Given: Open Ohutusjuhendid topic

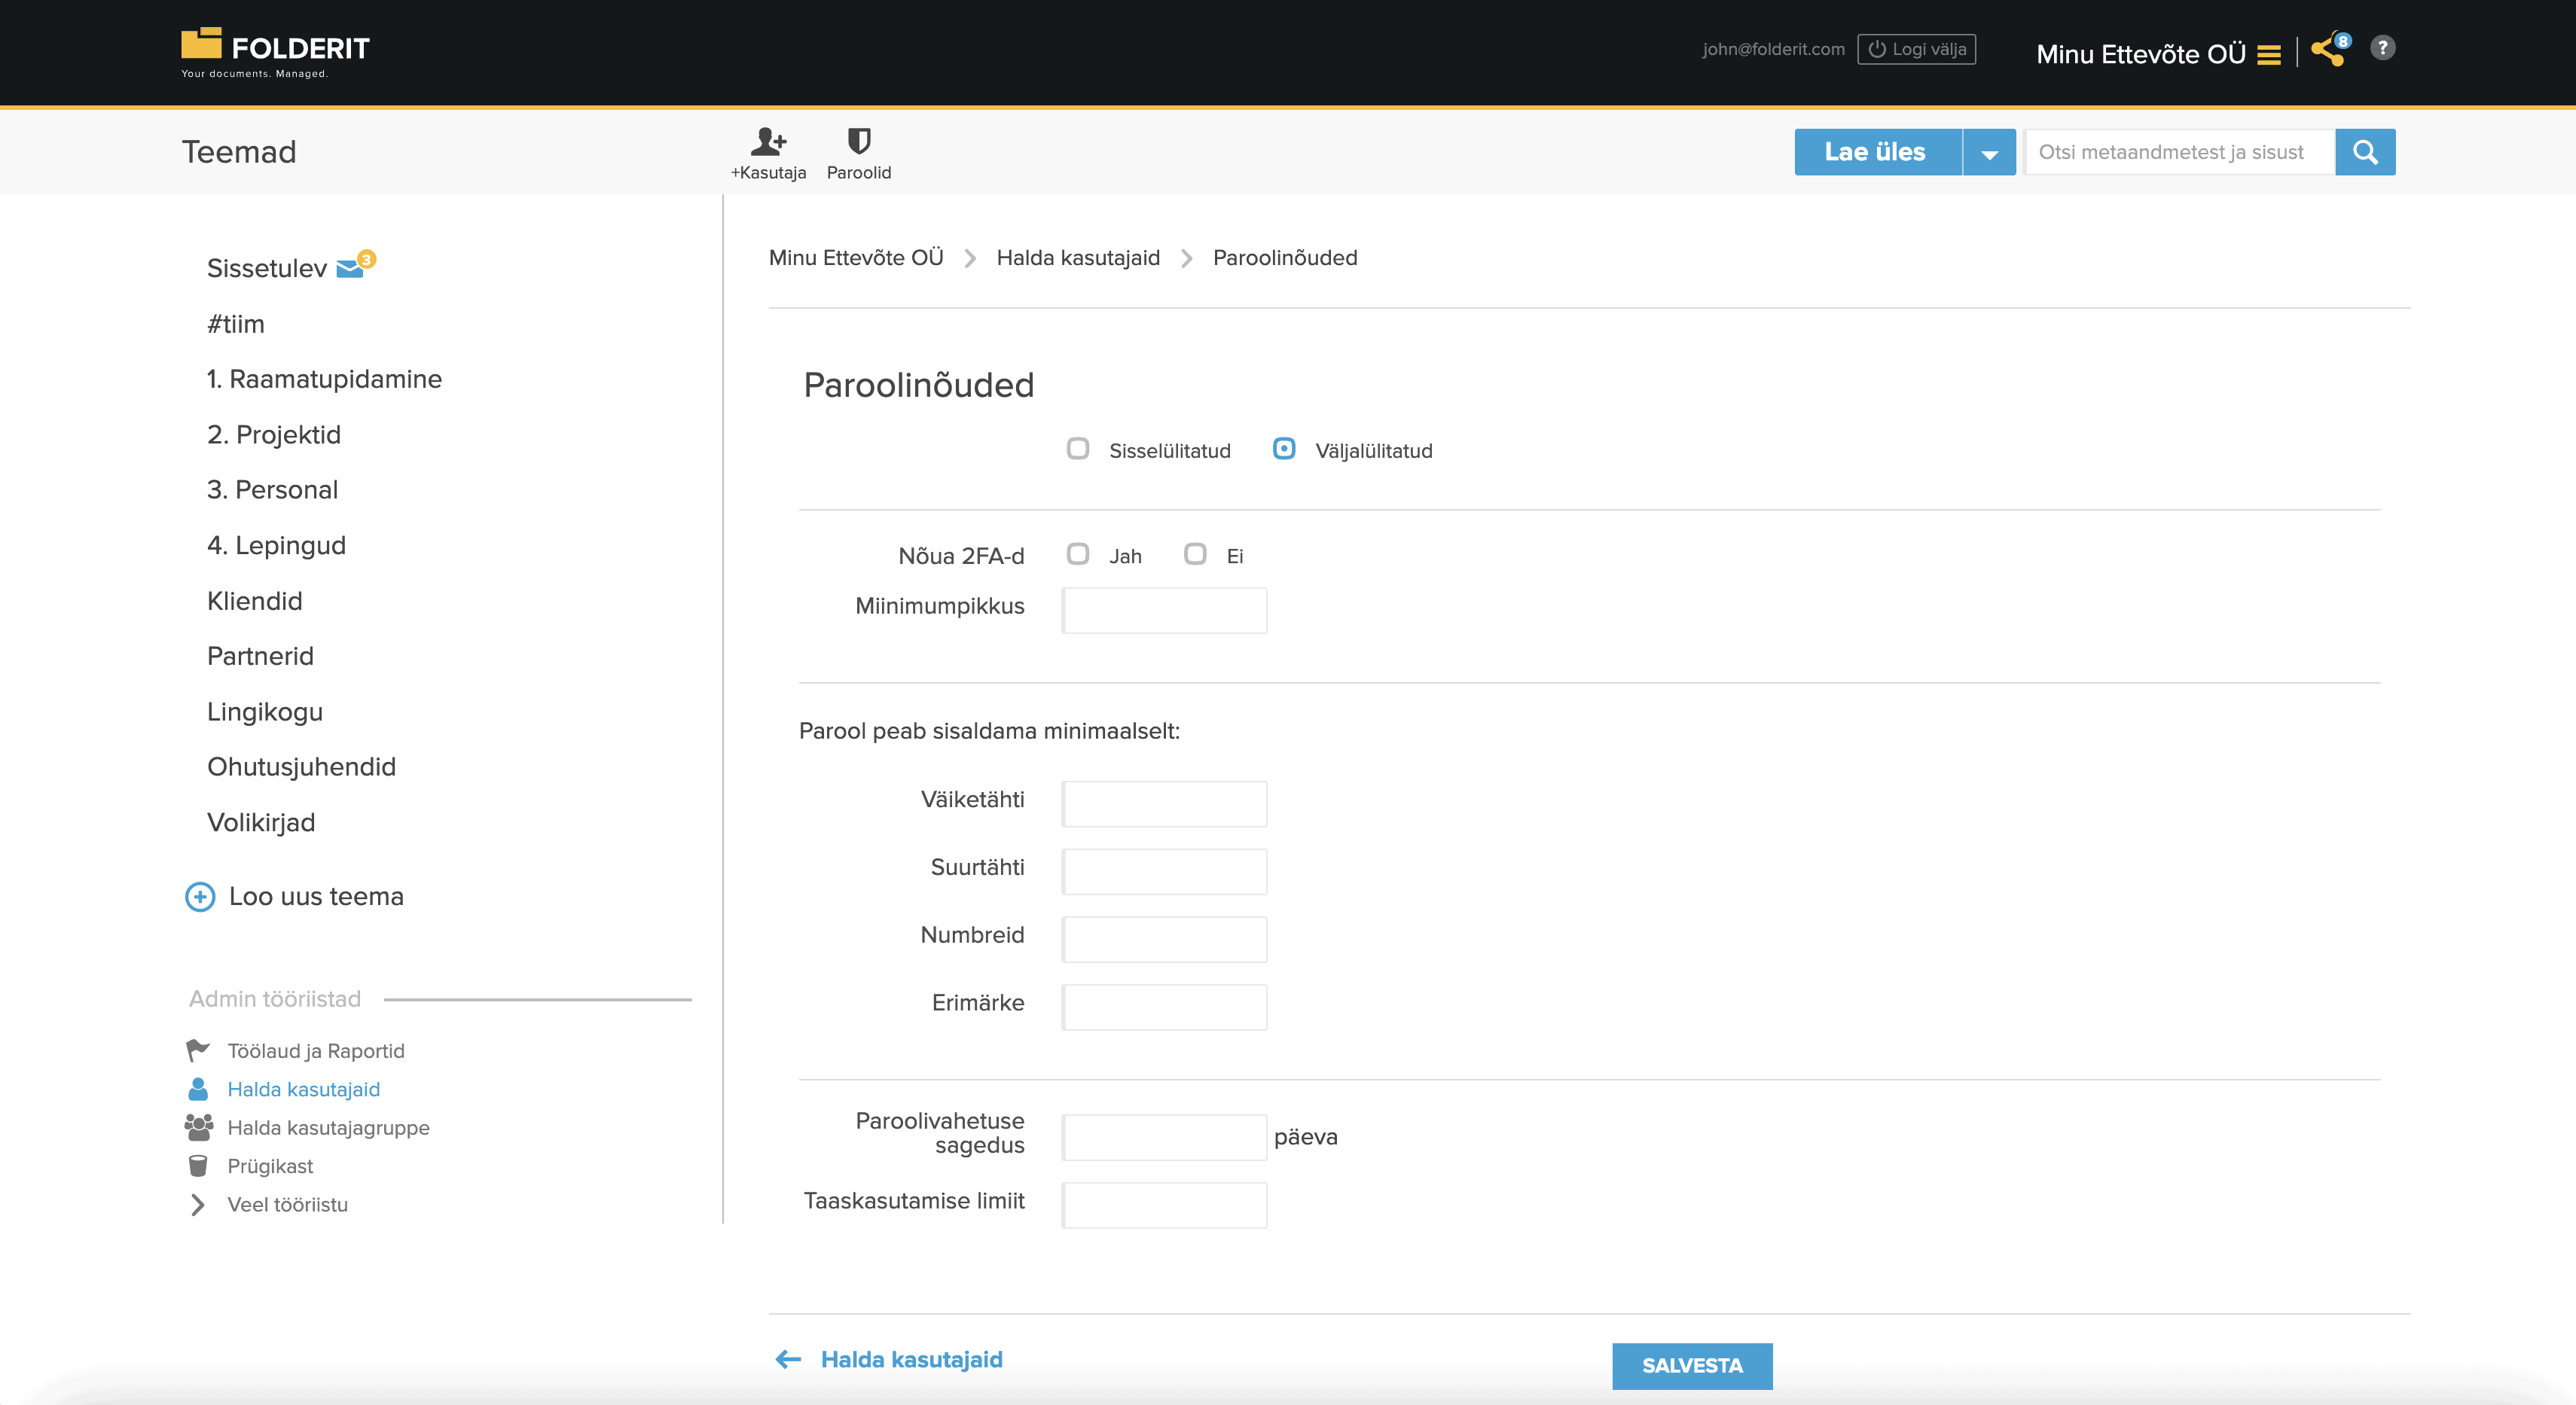Looking at the screenshot, I should pos(301,767).
